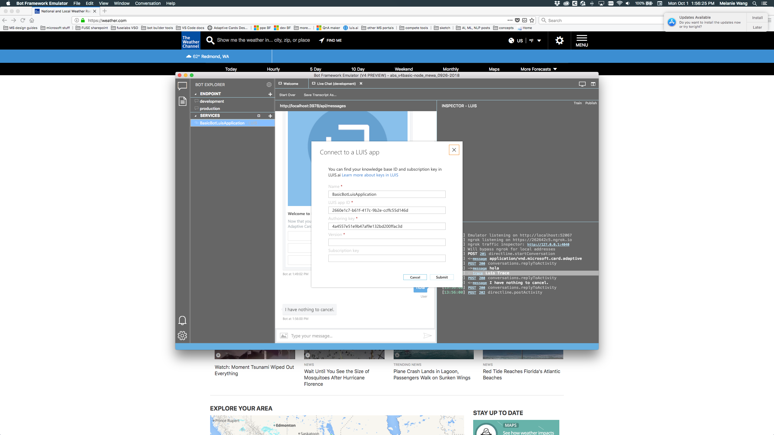The height and width of the screenshot is (435, 774).
Task: Toggle Firefox tracking protection shield
Action: (x=517, y=20)
